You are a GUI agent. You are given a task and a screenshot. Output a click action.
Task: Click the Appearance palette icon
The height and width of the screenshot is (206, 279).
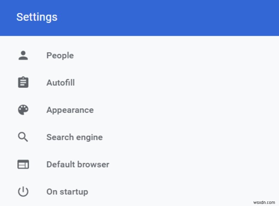click(x=23, y=110)
